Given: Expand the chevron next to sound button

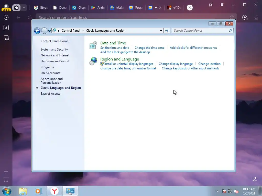Looking at the screenshot, I should tap(24, 8).
